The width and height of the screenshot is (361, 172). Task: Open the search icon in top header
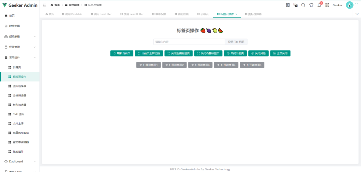coord(304,5)
